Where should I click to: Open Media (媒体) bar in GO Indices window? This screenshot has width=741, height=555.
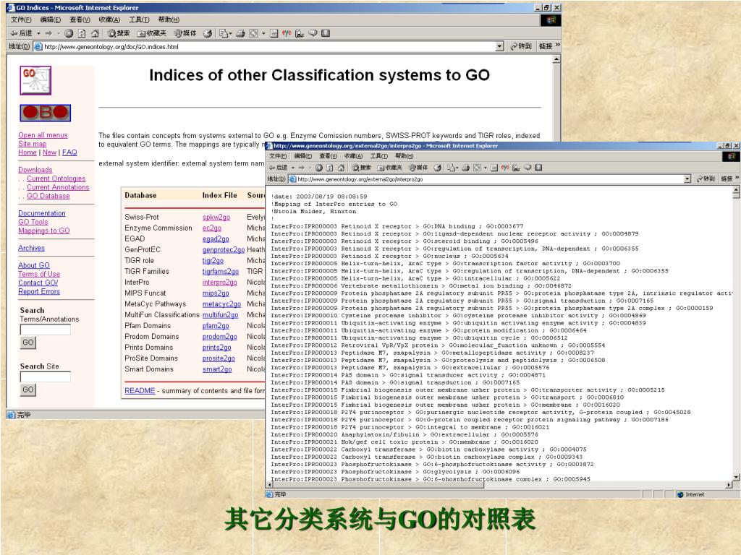pyautogui.click(x=185, y=33)
